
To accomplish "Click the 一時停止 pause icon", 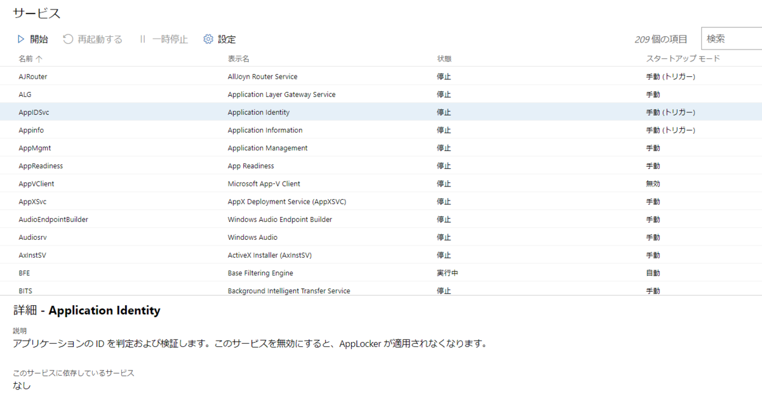I will tap(142, 39).
